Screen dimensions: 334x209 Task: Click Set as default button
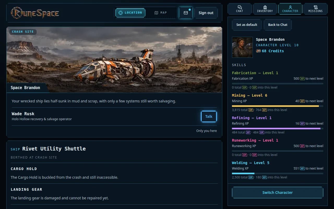click(247, 25)
